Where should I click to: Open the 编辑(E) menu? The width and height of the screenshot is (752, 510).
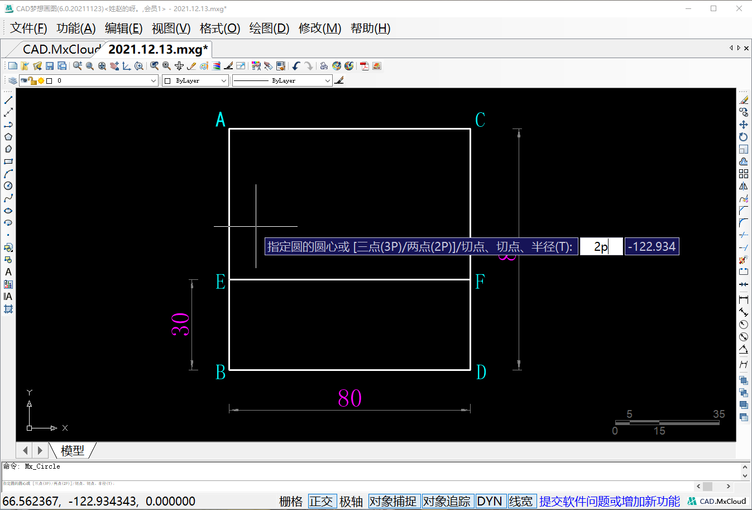(124, 28)
